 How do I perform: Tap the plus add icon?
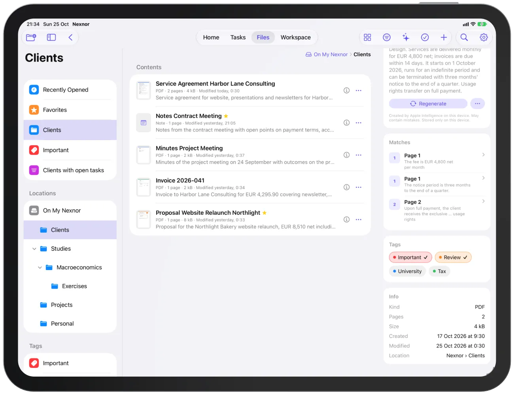tap(444, 37)
